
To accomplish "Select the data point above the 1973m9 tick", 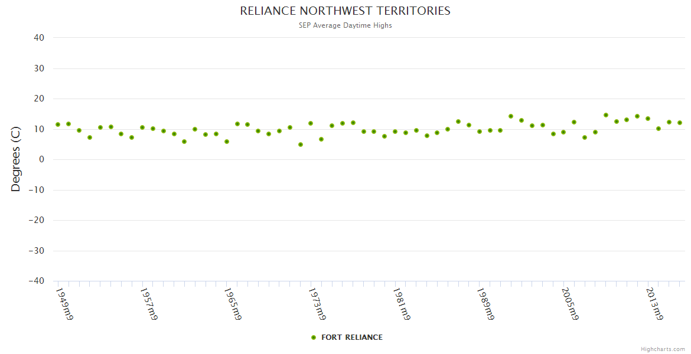I will [x=311, y=124].
